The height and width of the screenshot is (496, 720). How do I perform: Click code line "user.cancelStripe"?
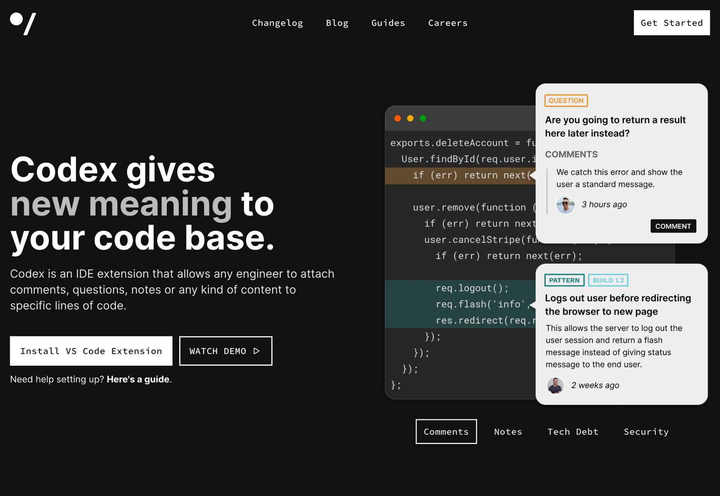click(480, 240)
